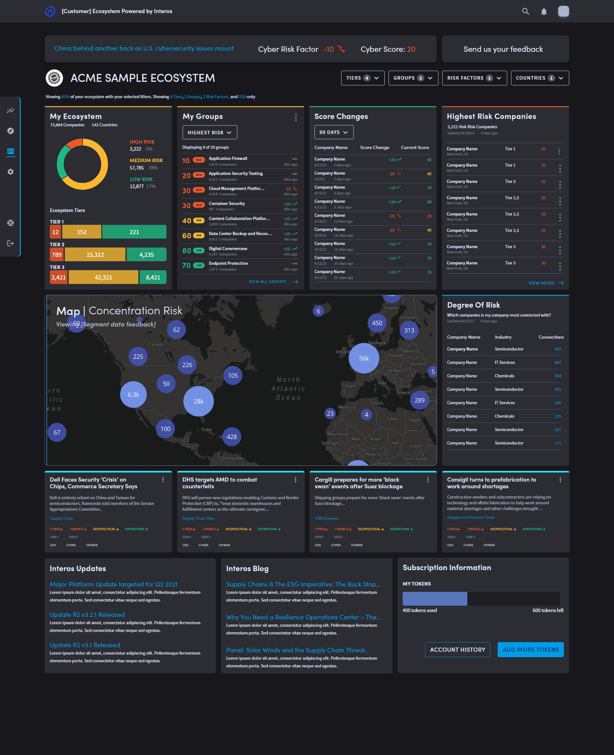
Task: Click the compass explore sidebar icon
Action: 11,131
